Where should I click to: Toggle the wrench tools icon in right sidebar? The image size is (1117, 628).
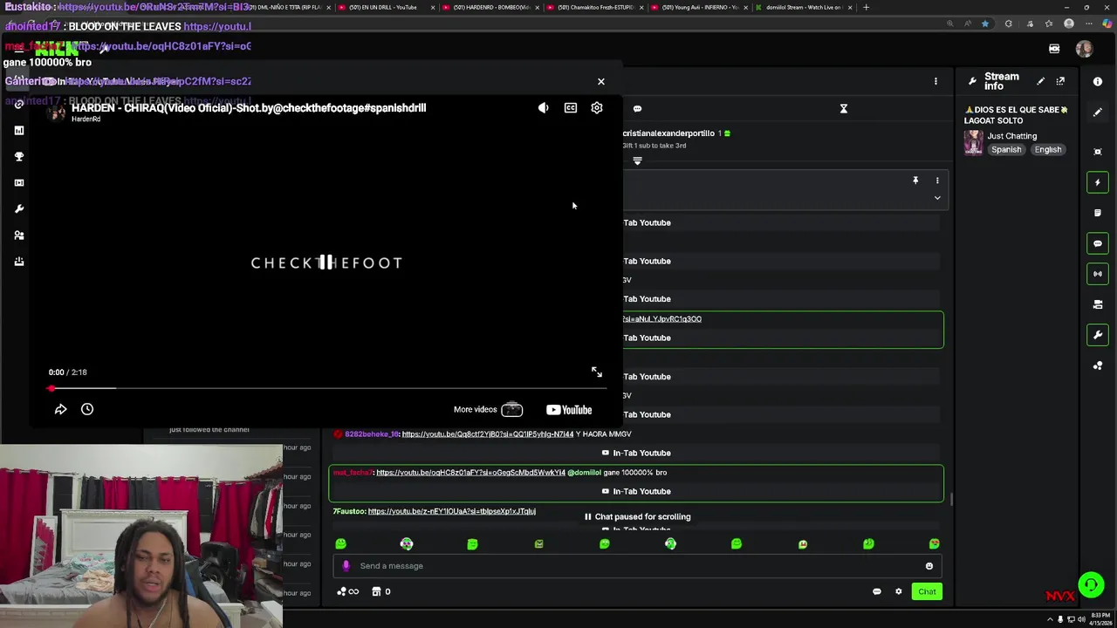click(x=1098, y=335)
